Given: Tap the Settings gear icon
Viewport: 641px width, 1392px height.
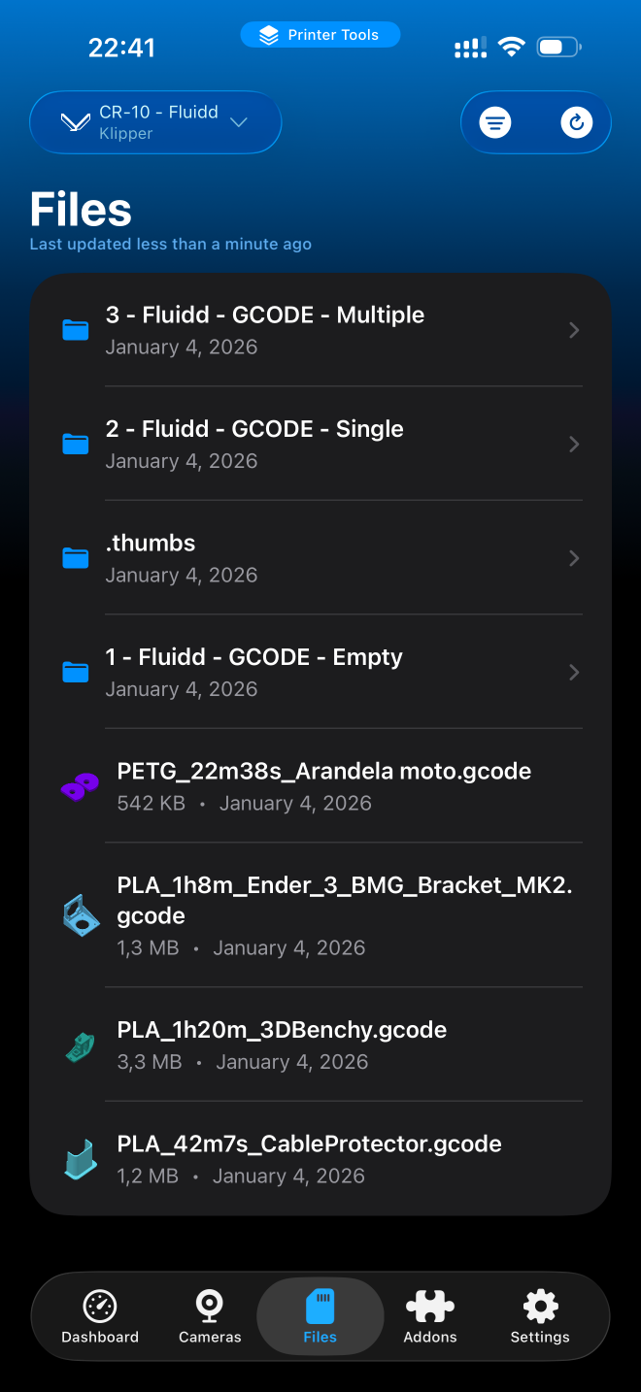Looking at the screenshot, I should point(540,1307).
